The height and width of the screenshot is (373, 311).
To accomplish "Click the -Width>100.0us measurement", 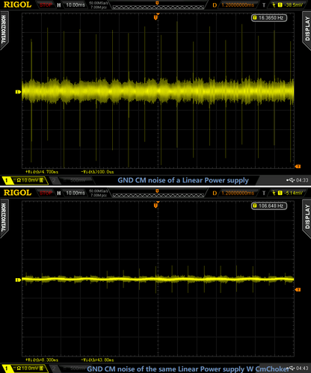I will [97, 172].
